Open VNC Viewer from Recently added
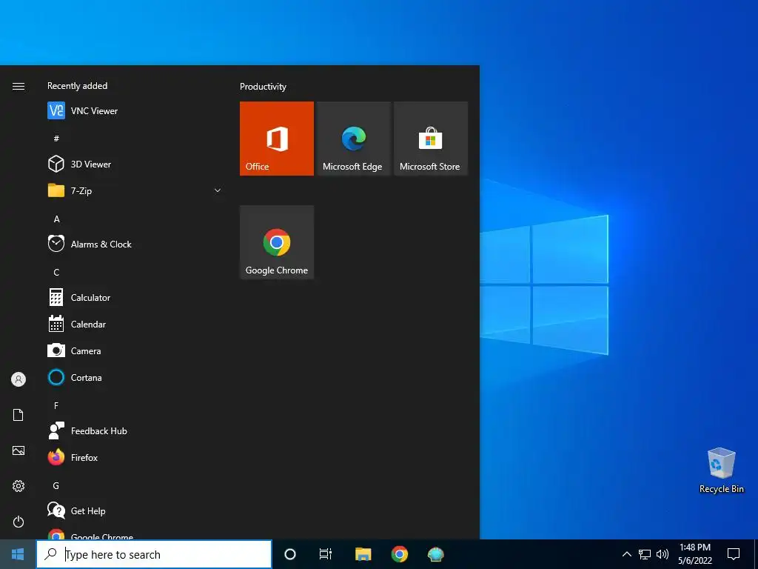 (x=133, y=111)
